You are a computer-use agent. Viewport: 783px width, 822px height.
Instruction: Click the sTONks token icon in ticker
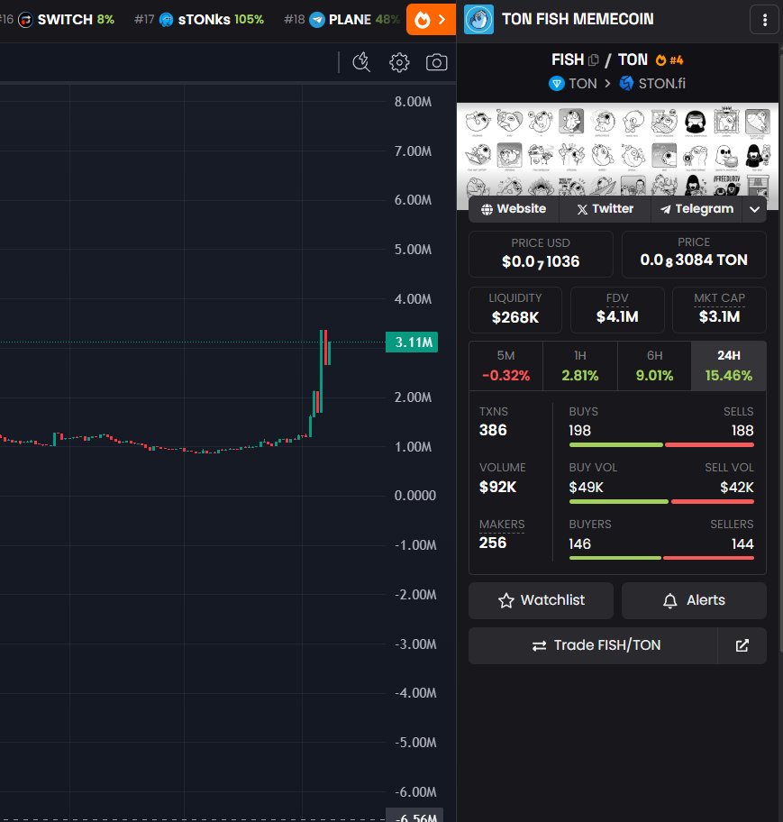pyautogui.click(x=166, y=20)
